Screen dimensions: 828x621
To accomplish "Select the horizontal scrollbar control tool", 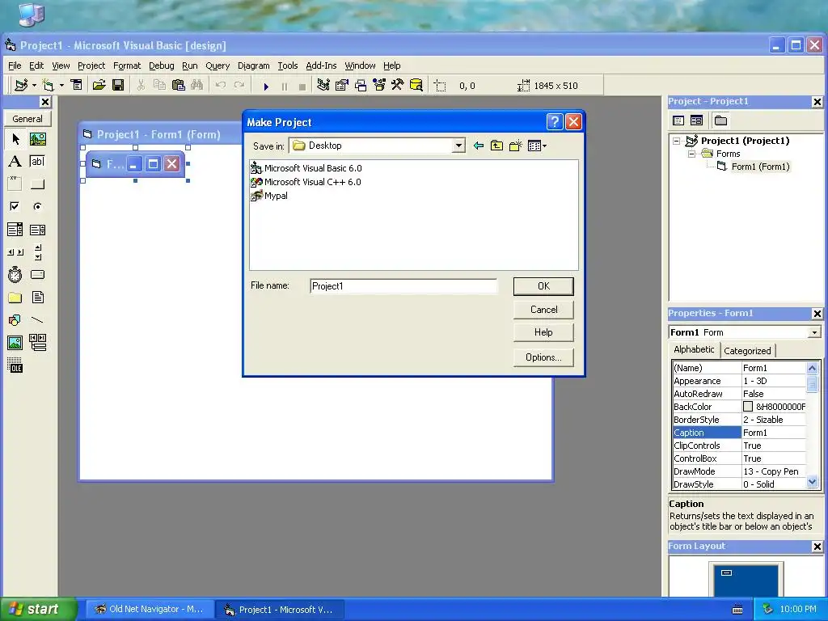I will (15, 252).
